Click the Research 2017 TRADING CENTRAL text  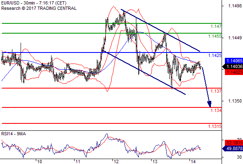pyautogui.click(x=39, y=8)
